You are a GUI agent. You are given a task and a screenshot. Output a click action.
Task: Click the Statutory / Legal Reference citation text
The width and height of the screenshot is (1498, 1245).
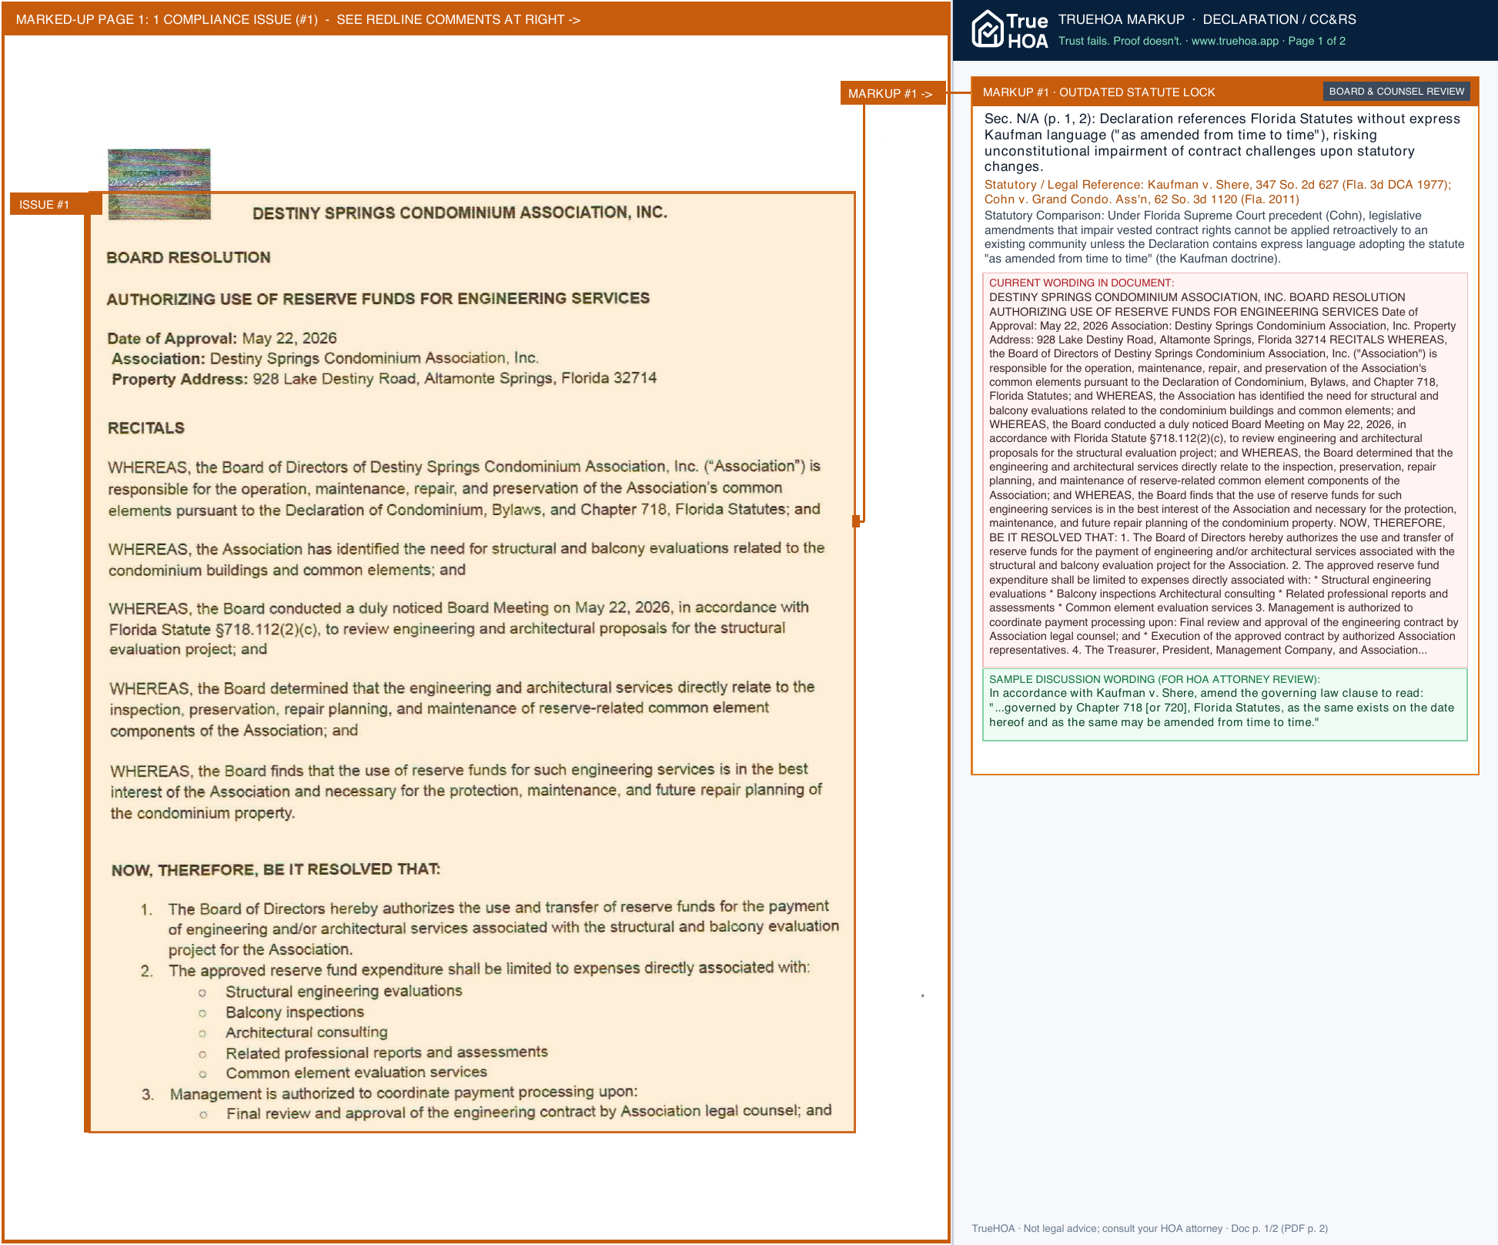click(1218, 192)
